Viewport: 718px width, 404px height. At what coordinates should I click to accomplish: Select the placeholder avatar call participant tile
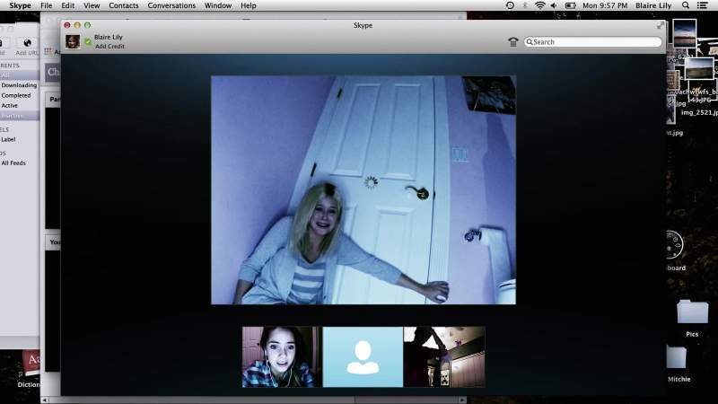click(363, 356)
